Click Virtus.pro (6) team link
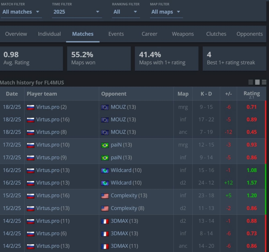The height and width of the screenshot is (252, 269). [x=51, y=233]
